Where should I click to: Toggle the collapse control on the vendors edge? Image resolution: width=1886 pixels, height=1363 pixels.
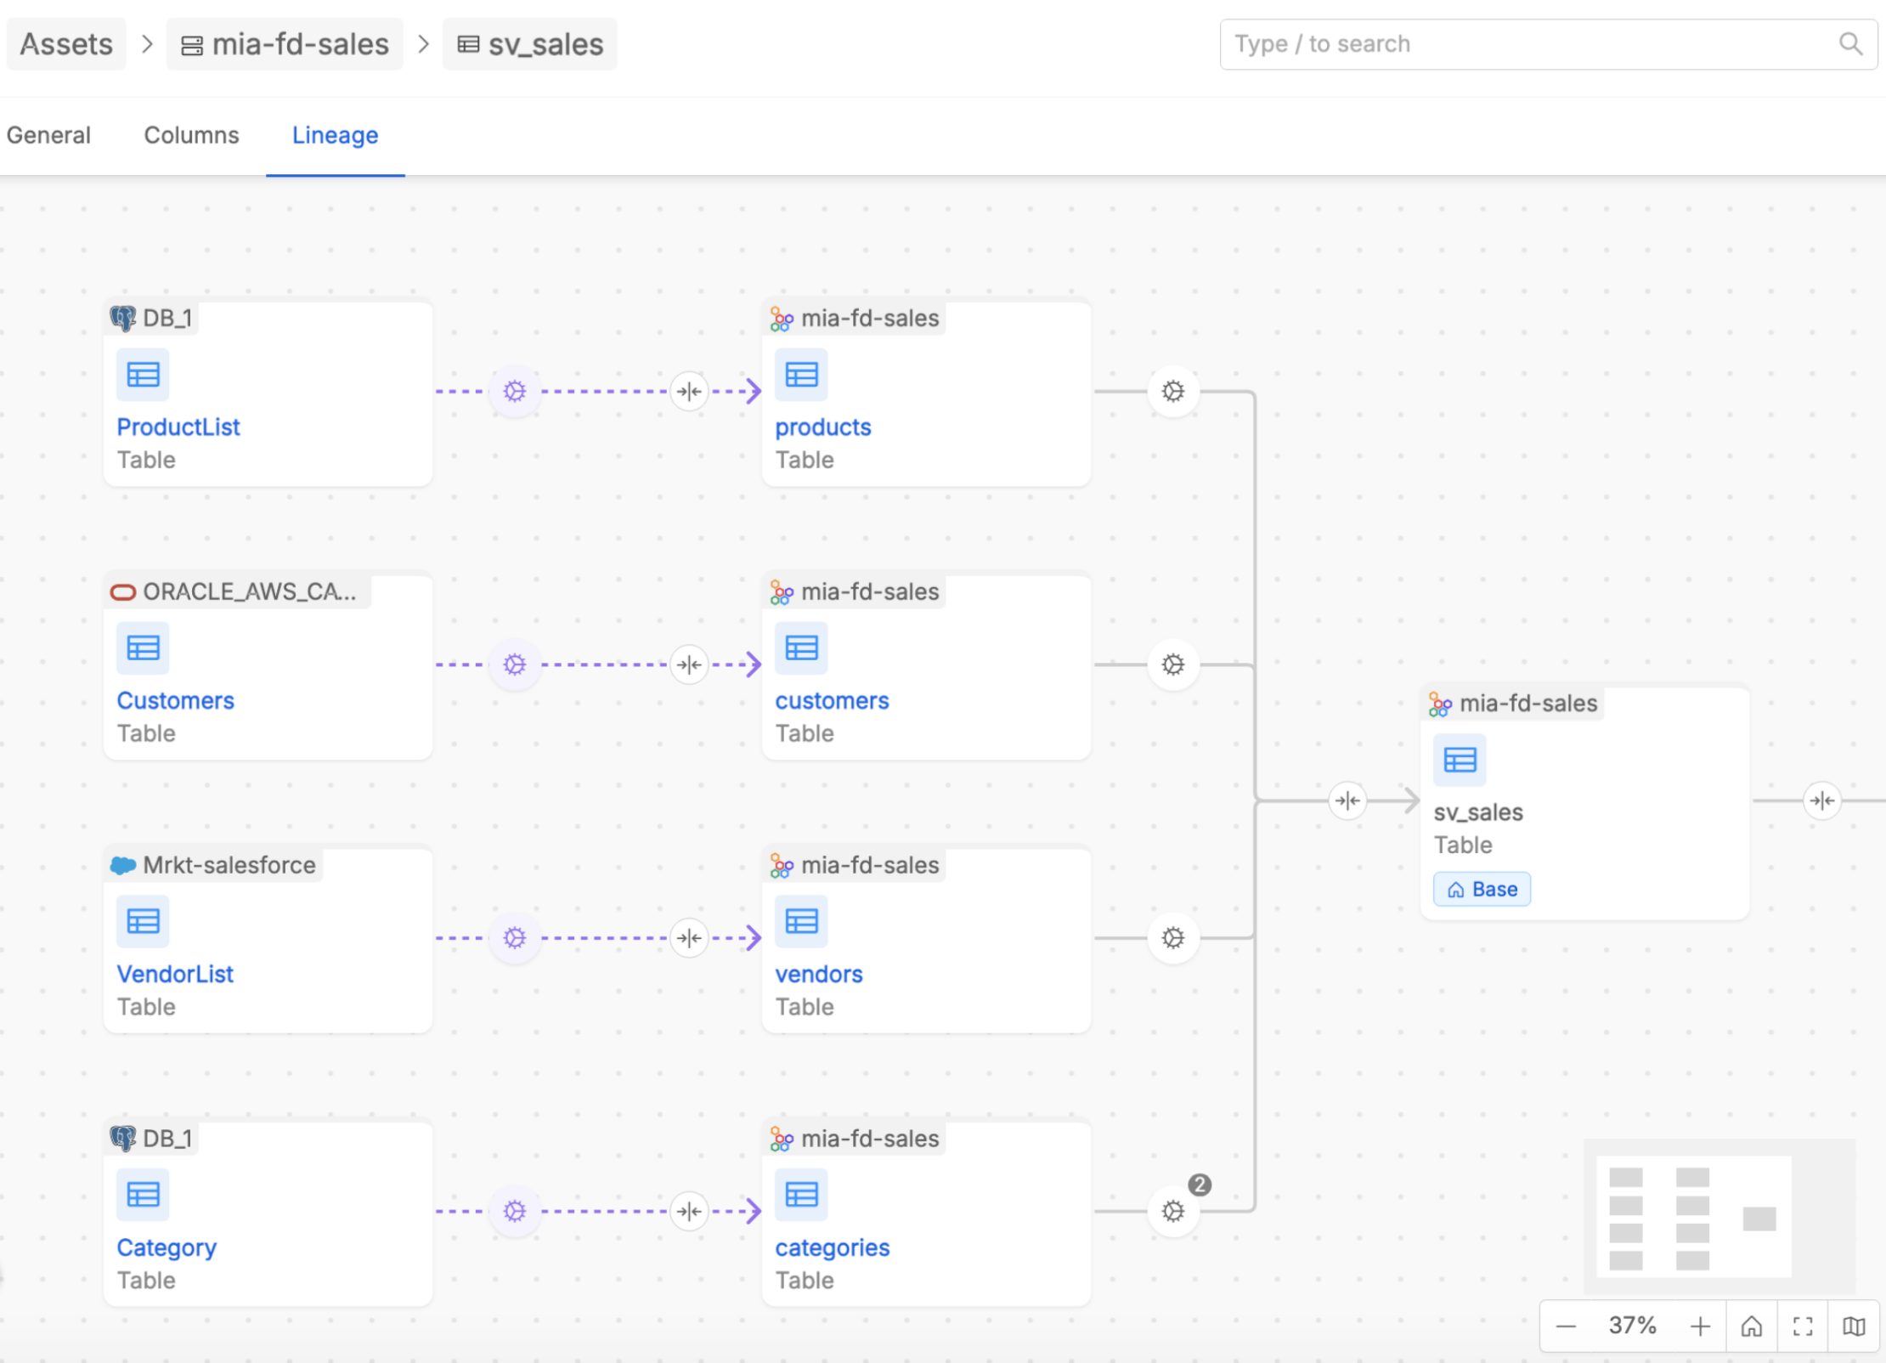(689, 937)
